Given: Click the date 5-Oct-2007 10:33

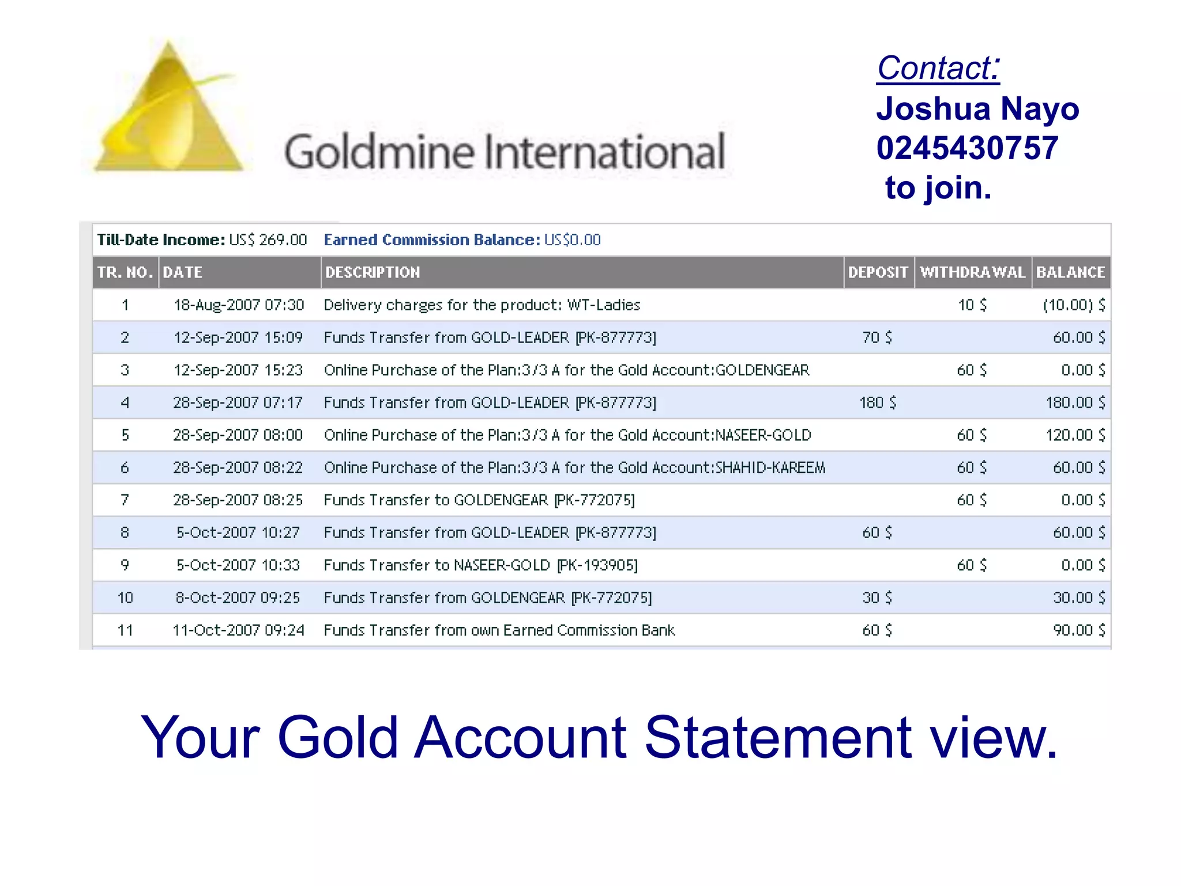Looking at the screenshot, I should (238, 565).
